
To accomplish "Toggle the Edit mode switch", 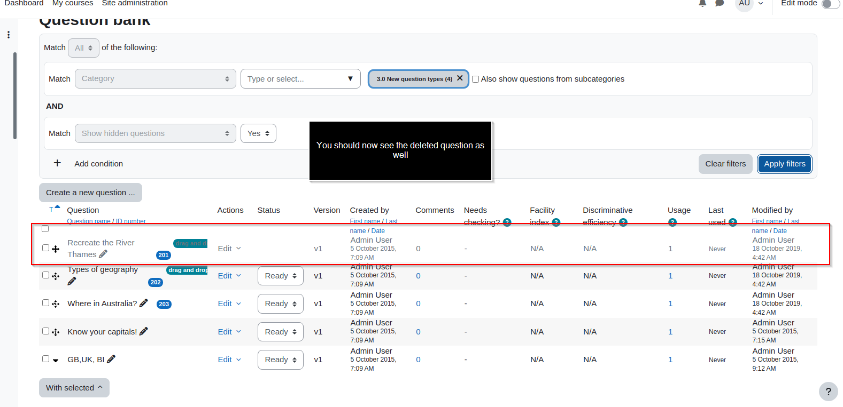I will [831, 4].
